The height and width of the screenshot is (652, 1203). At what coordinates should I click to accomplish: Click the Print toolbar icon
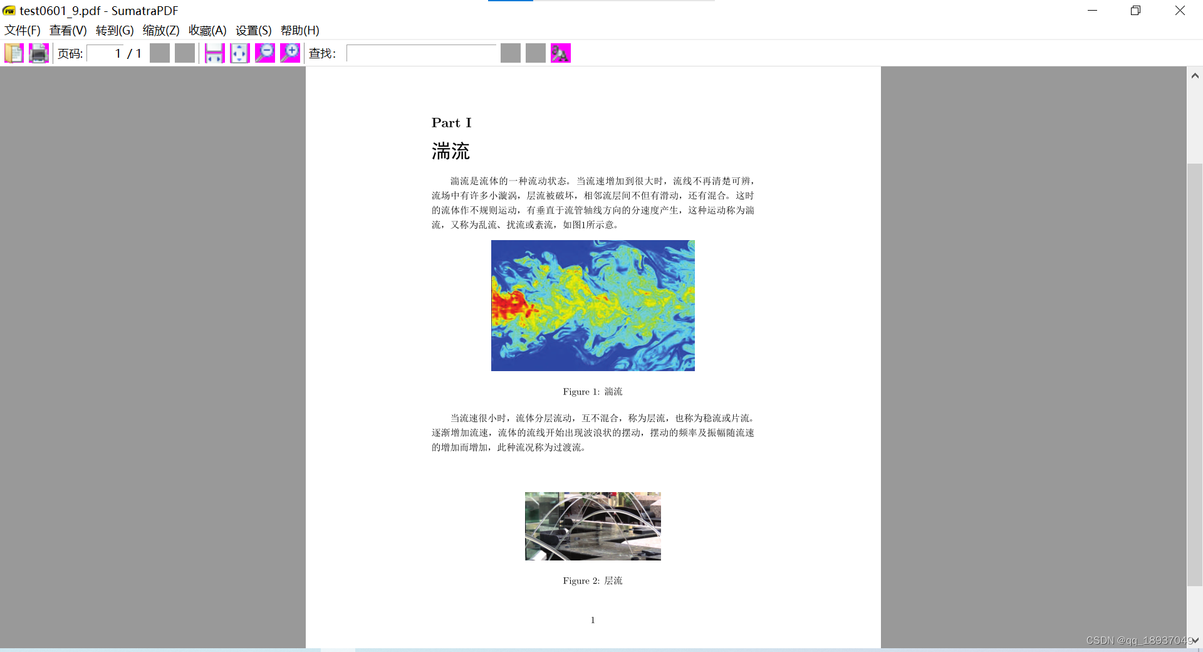point(39,53)
